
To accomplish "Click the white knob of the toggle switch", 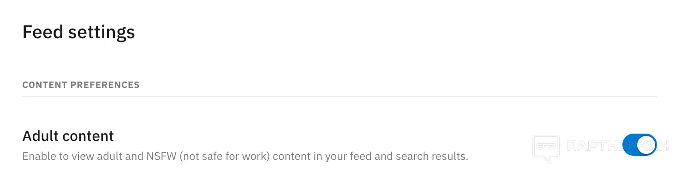I will 646,145.
